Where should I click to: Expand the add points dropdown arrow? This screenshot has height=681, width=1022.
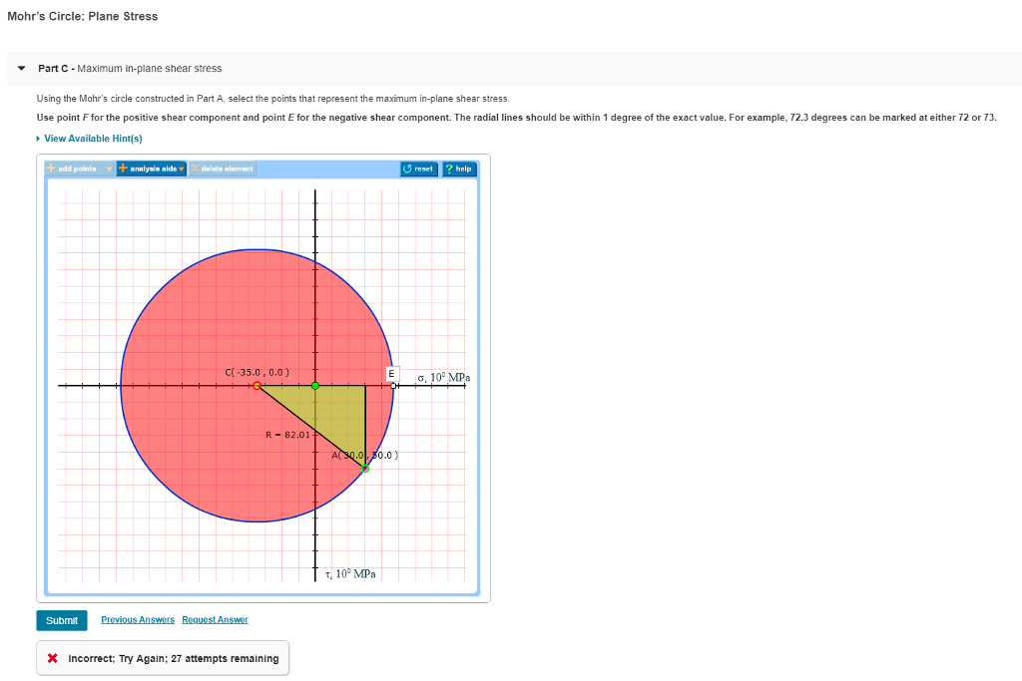[110, 169]
